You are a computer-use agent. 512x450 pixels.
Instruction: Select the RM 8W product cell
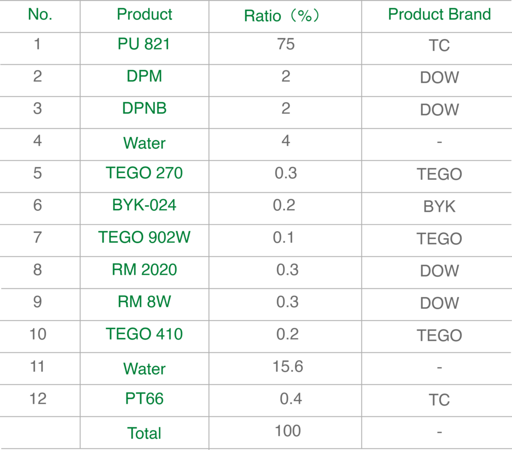(144, 302)
